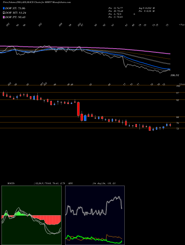Screen dimensions: 185x245
Task: Click the magenta DOW PT legend swatch
Action: 4,17
